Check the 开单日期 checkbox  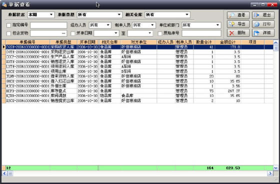73,33
